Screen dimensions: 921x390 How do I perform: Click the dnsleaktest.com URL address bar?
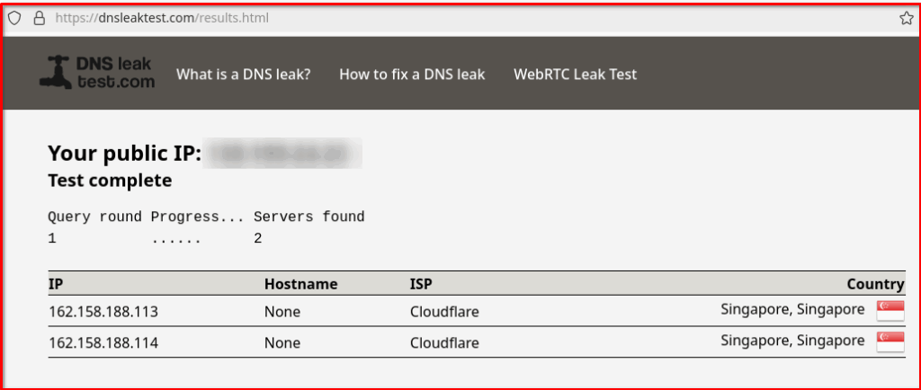(x=464, y=18)
